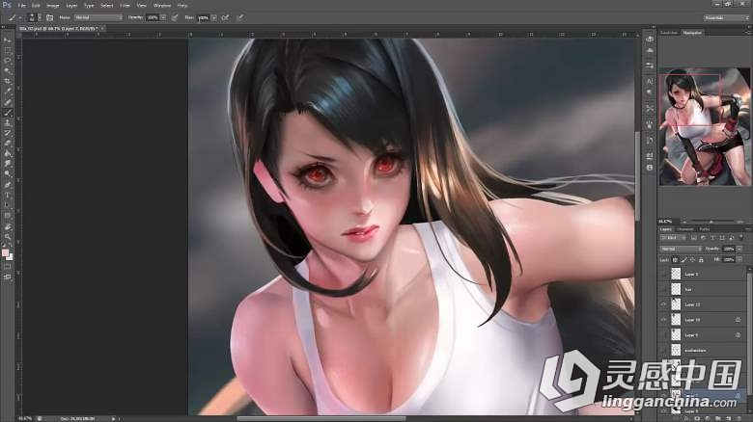Screen dimensions: 753x422
Task: Select the Pen tool
Action: pyautogui.click(x=7, y=185)
